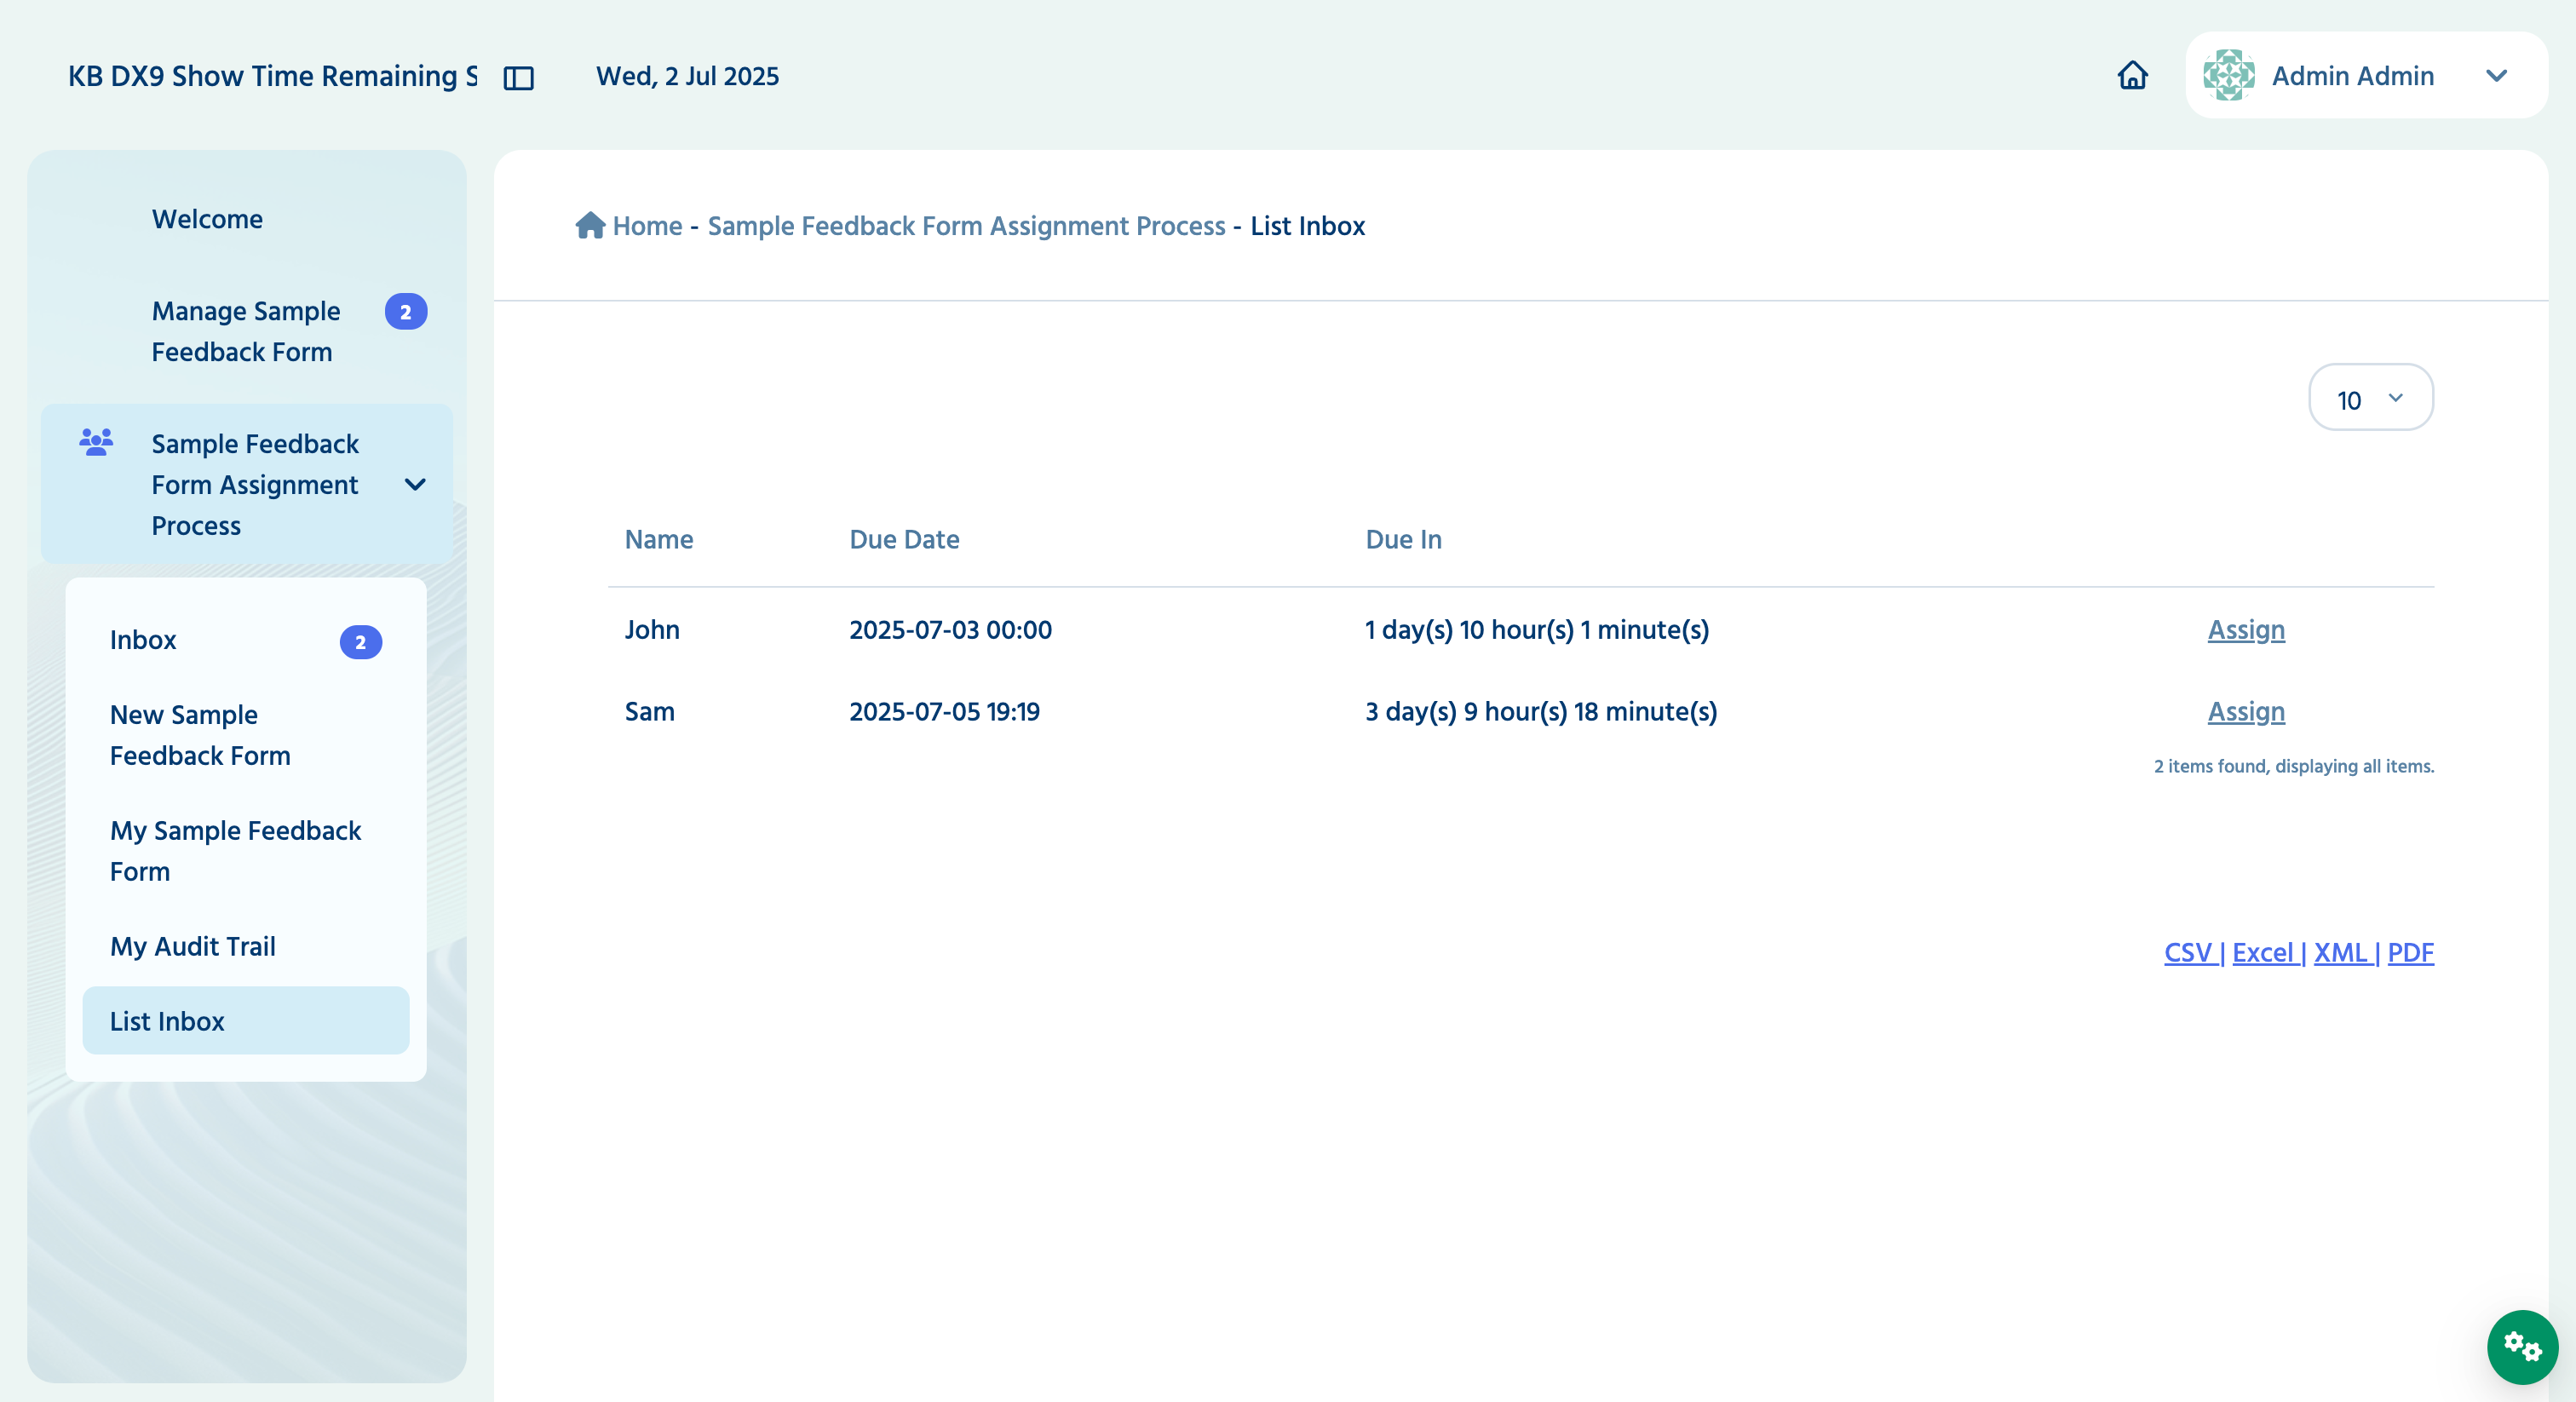
Task: Click Sample Feedback Form Assignment Process breadcrumb
Action: pyautogui.click(x=966, y=226)
